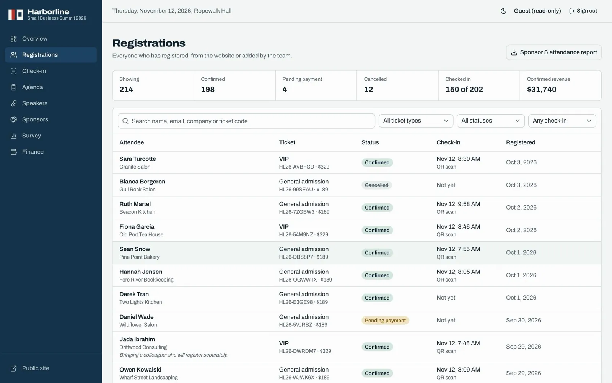This screenshot has width=612, height=383.
Task: Open the Agenda section
Action: click(x=51, y=87)
